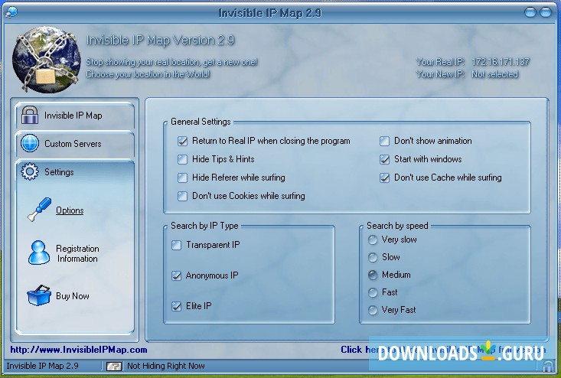561x378 pixels.
Task: Click the shopping basket Buy Now icon
Action: [x=39, y=295]
